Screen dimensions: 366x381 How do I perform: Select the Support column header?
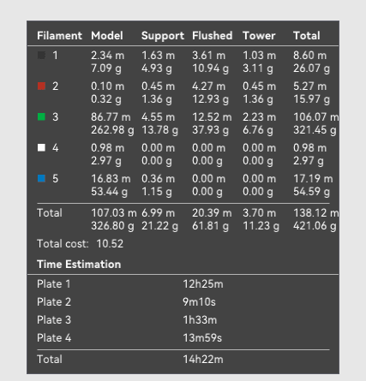163,36
